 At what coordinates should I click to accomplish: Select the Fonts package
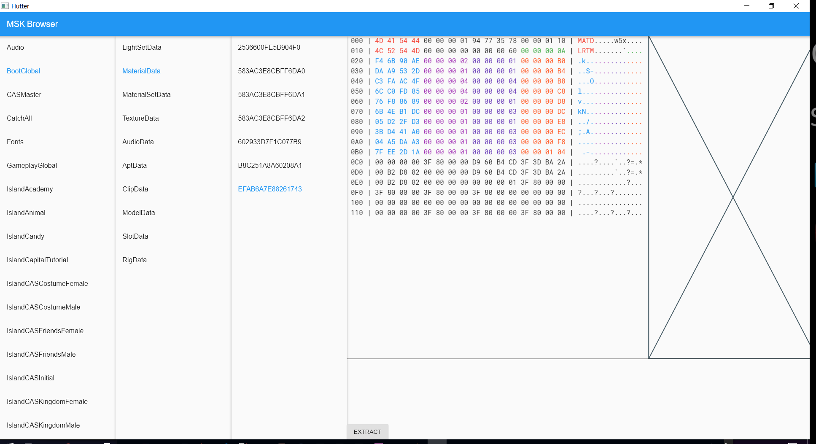(15, 142)
